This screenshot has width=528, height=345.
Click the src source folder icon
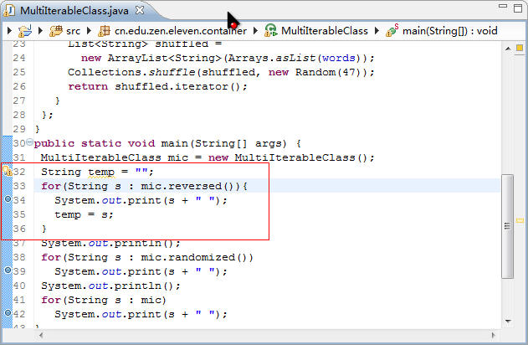[56, 31]
